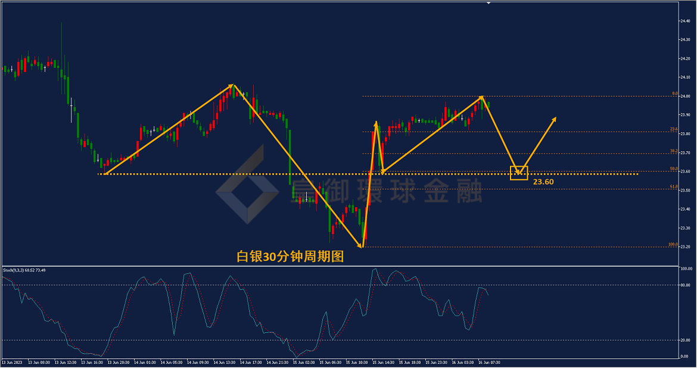Select the Fibonacci 50.0 level label

tap(674, 169)
